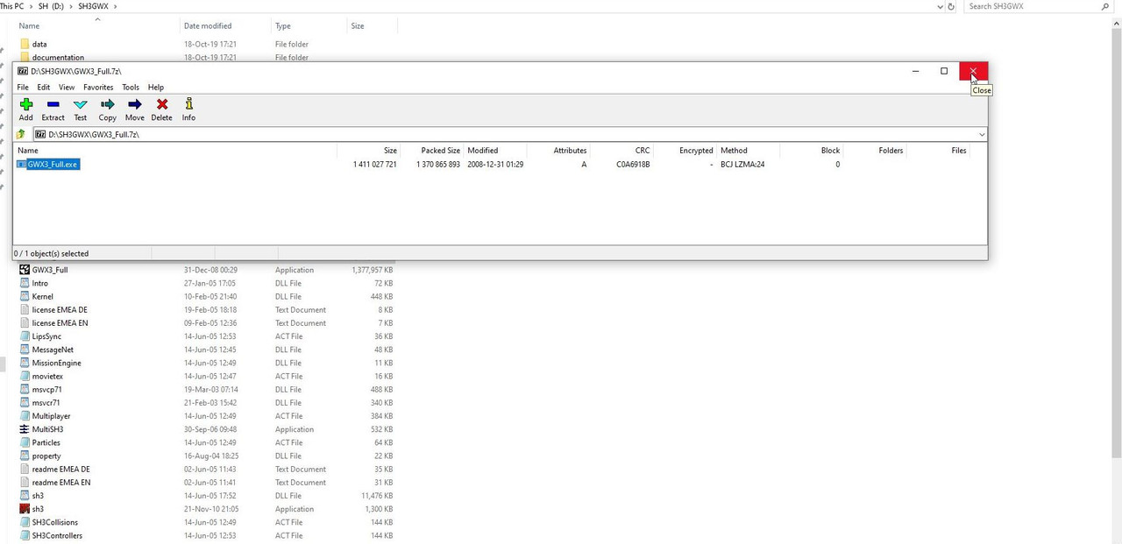The image size is (1122, 544).
Task: Open the Favorites menu
Action: click(98, 88)
